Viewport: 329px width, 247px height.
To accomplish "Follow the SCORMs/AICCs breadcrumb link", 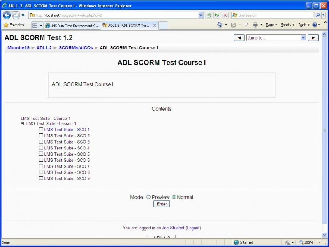I will [76, 48].
